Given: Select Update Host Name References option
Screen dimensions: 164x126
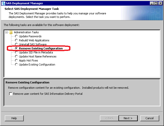Looking at the screenshot, I should point(16,56).
